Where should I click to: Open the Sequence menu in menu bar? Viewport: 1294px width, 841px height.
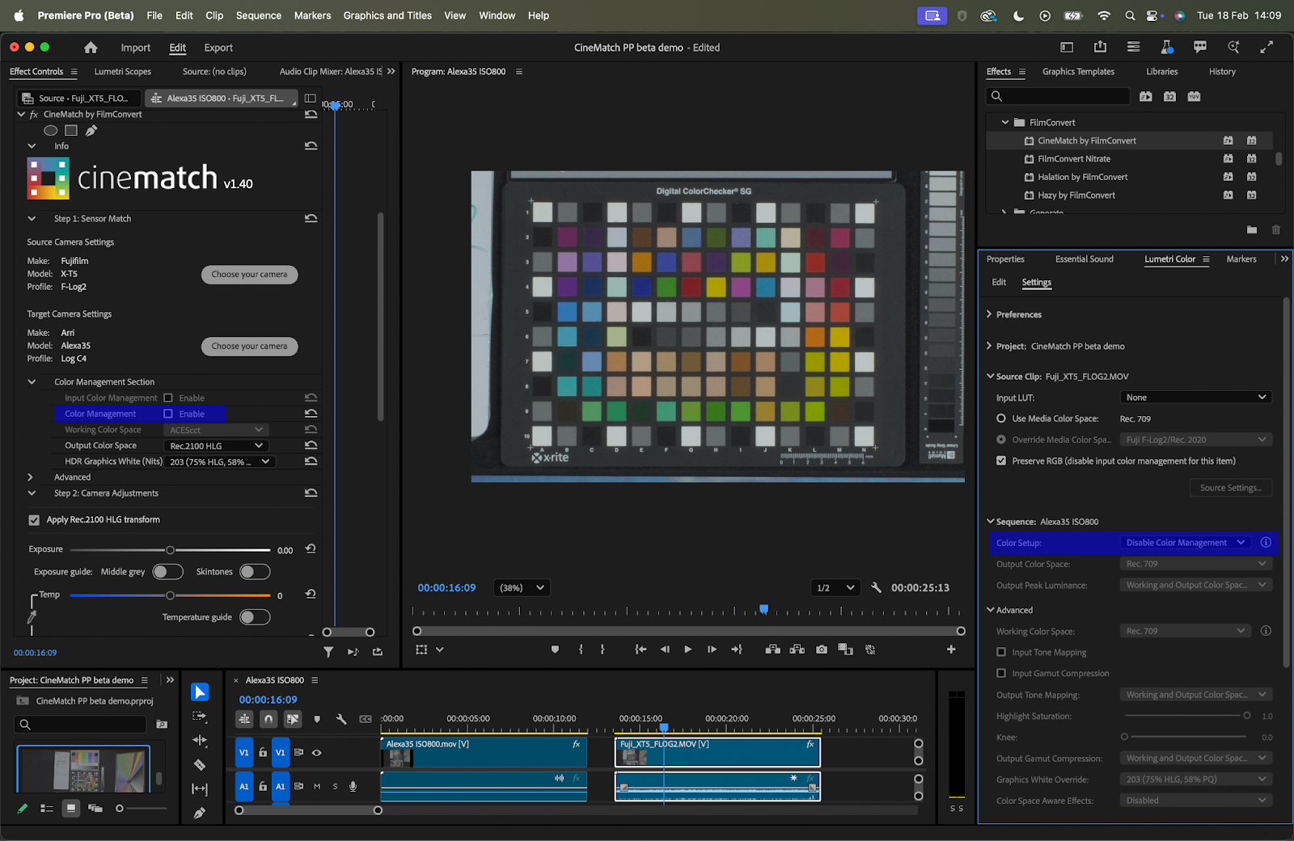click(x=258, y=15)
